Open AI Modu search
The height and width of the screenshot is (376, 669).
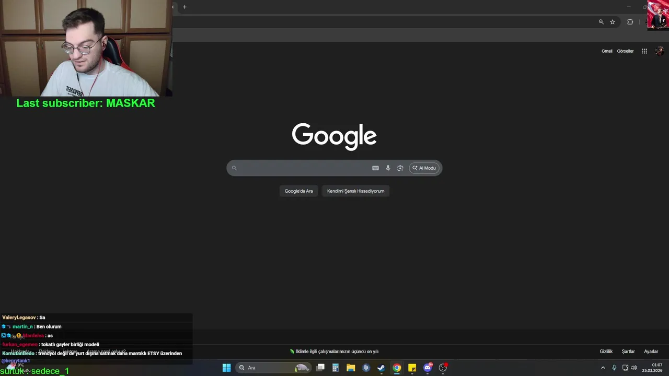pos(424,168)
